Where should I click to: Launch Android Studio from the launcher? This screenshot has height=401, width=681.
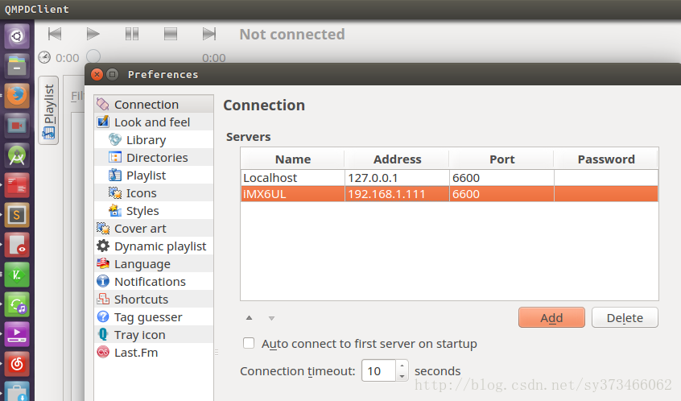tap(17, 155)
